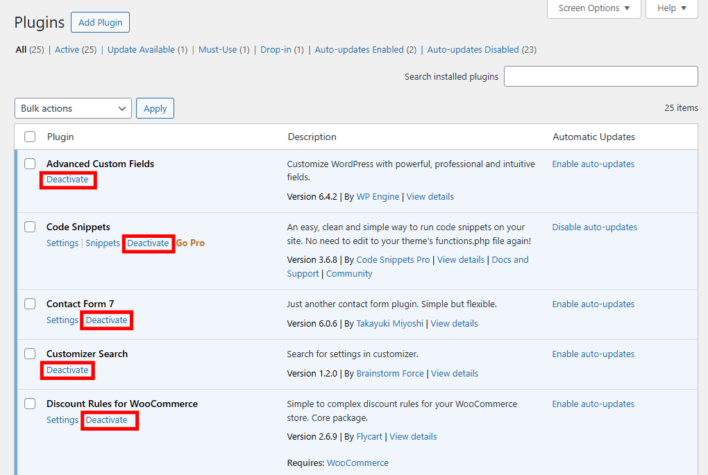Enable auto-updates for Advanced Custom Fields
Screen dimensions: 708x475
coord(593,164)
